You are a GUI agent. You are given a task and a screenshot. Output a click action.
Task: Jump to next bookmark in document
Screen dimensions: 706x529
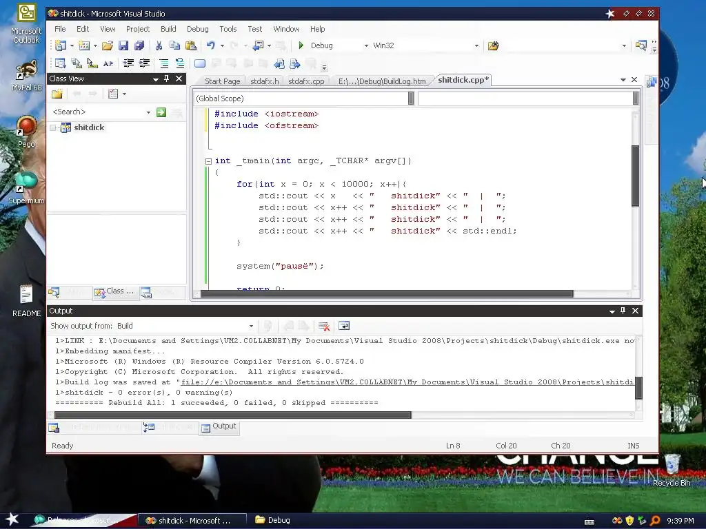coord(295,63)
